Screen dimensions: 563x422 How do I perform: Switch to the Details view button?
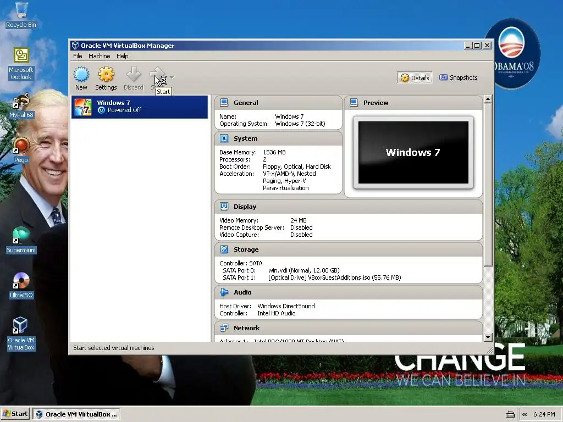pos(415,78)
